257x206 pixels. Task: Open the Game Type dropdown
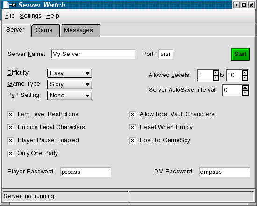tap(70, 84)
